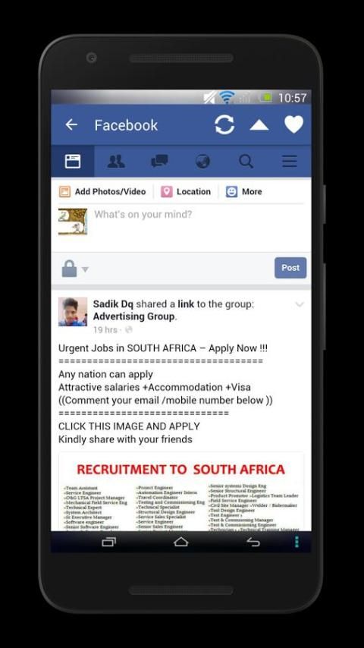Expand post options chevron on Sadik Dq post
The height and width of the screenshot is (648, 364).
(x=300, y=304)
